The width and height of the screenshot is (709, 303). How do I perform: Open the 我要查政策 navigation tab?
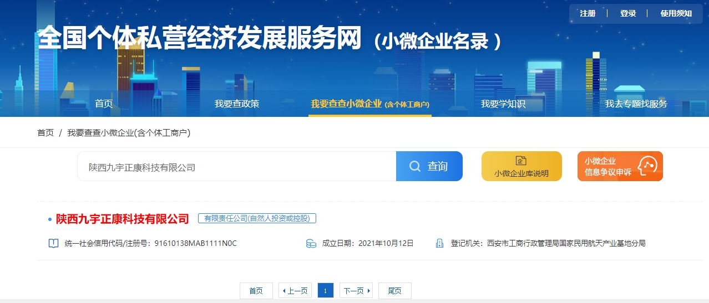[237, 104]
